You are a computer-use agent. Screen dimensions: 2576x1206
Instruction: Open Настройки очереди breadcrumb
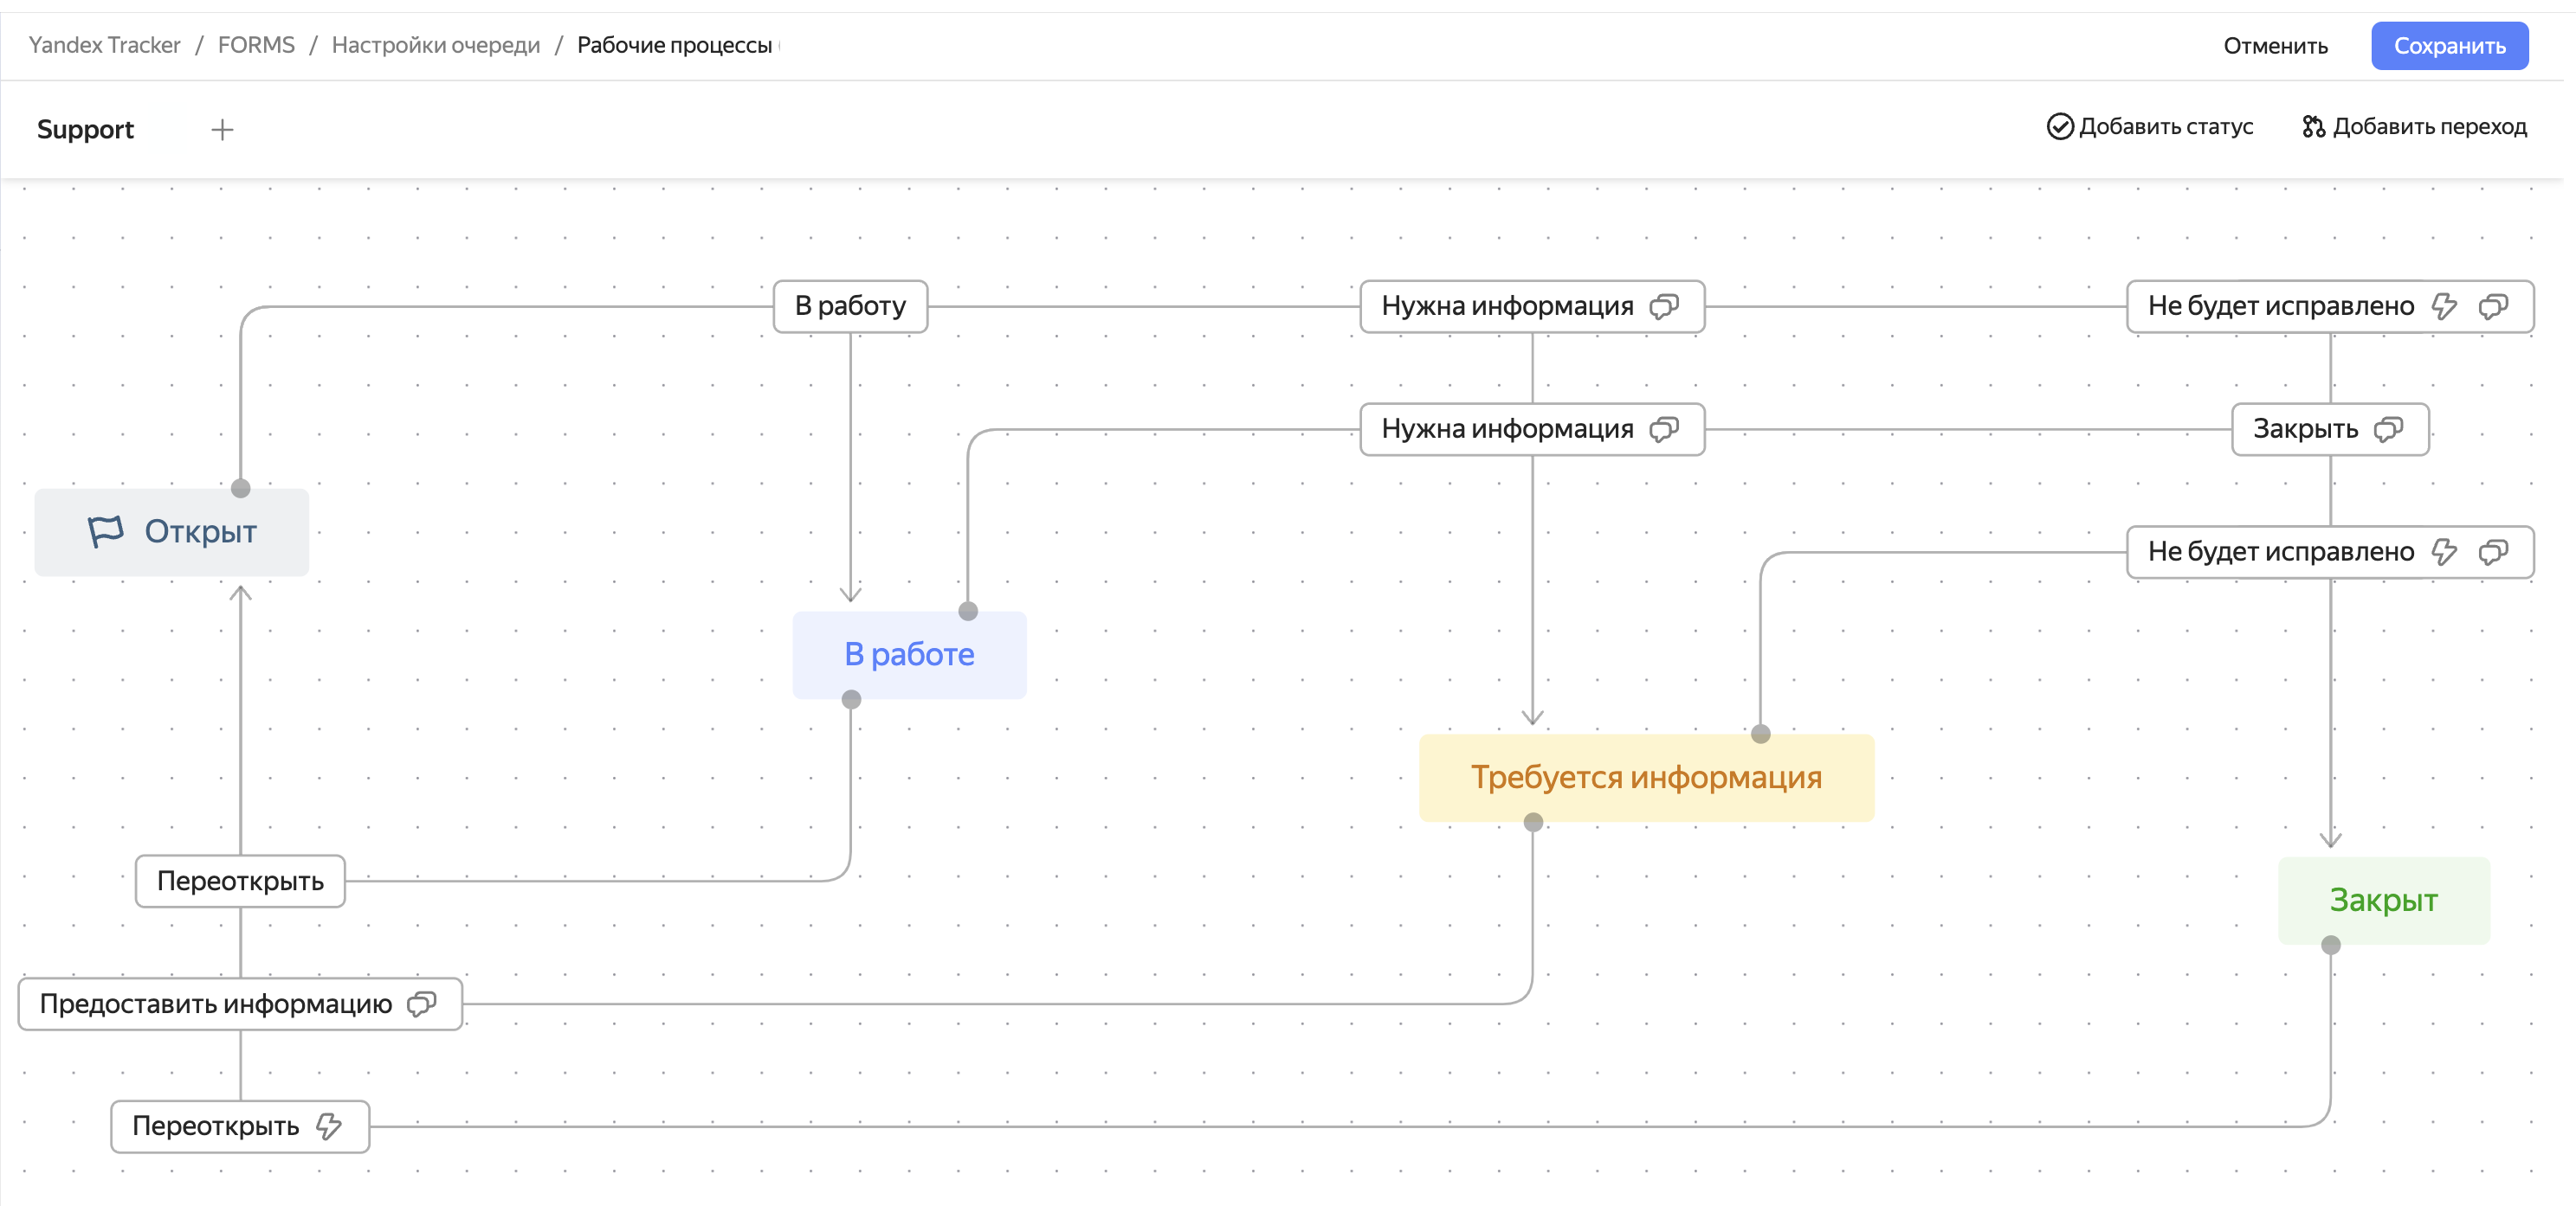[435, 45]
